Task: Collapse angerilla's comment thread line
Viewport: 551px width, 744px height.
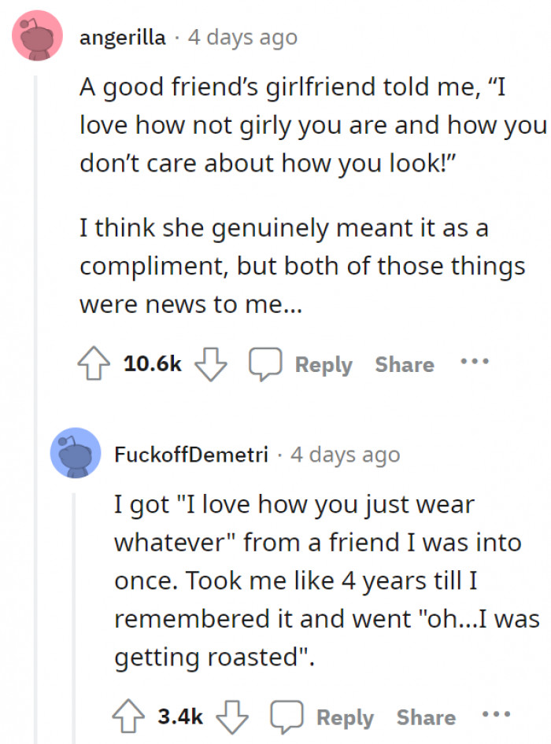Action: click(35, 393)
